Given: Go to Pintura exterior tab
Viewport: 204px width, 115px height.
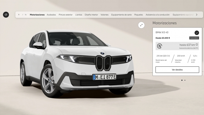Looking at the screenshot, I should click(66, 15).
